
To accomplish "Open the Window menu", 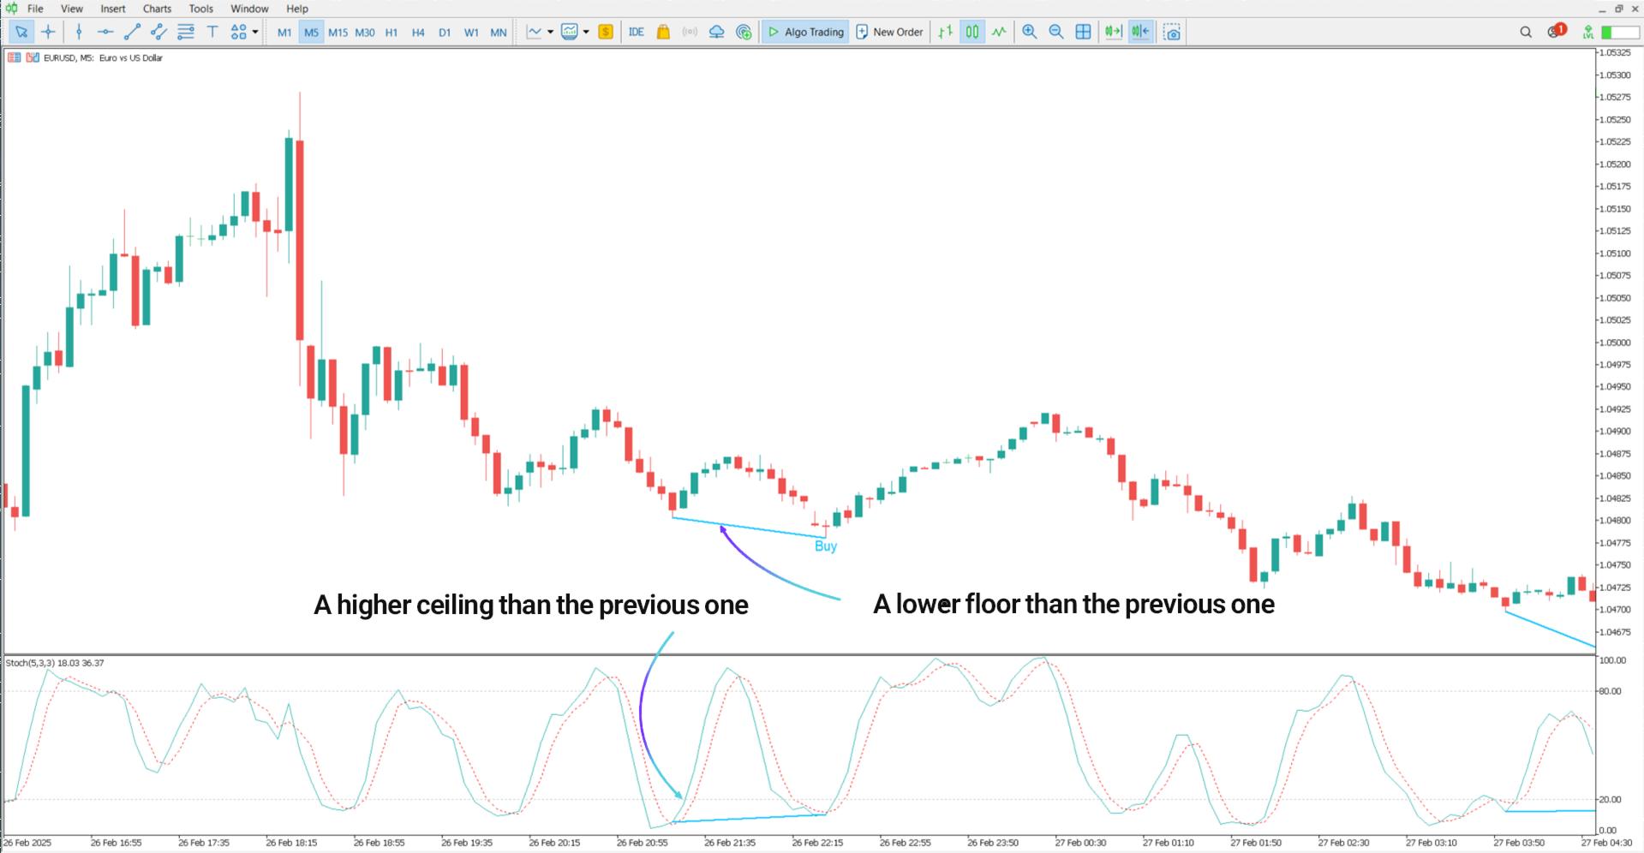I will (x=249, y=9).
